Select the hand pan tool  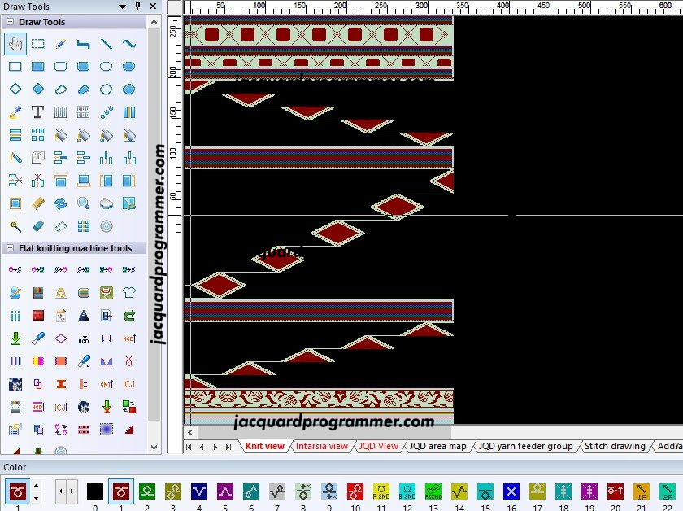[15, 44]
